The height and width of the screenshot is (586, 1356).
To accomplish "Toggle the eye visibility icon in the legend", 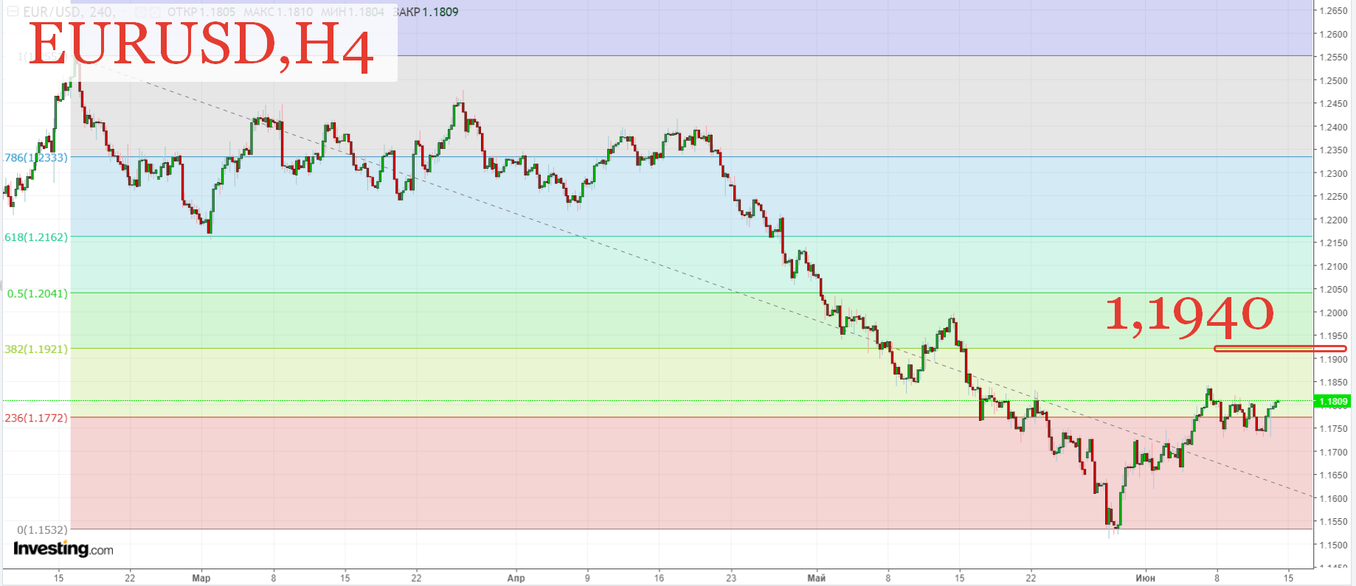I will pyautogui.click(x=139, y=13).
